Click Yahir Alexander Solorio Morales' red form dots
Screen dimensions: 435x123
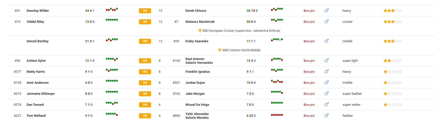point(277,115)
